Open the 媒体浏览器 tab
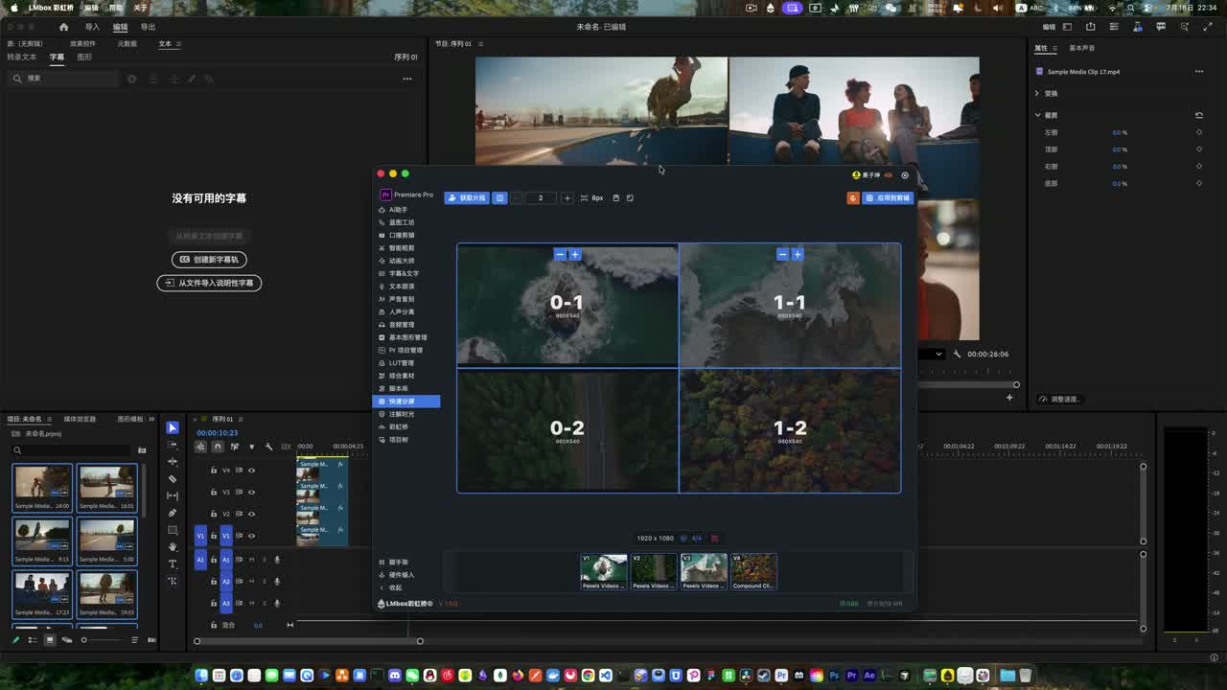Image resolution: width=1227 pixels, height=690 pixels. coord(80,419)
